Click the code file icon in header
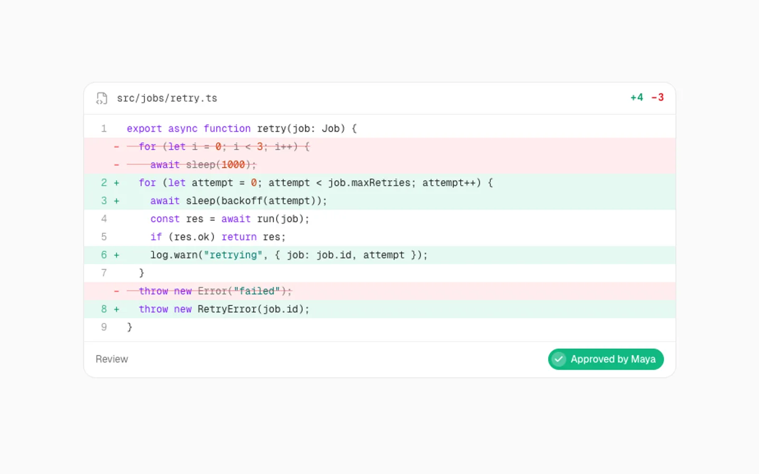The height and width of the screenshot is (474, 759). click(x=102, y=98)
